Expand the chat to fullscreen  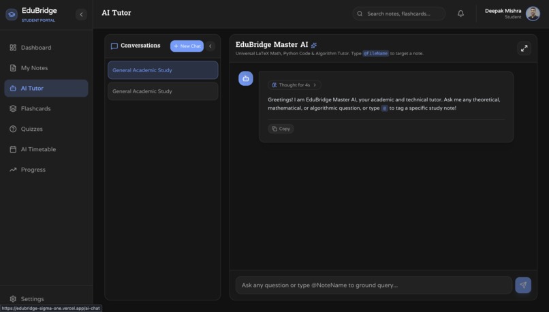524,48
